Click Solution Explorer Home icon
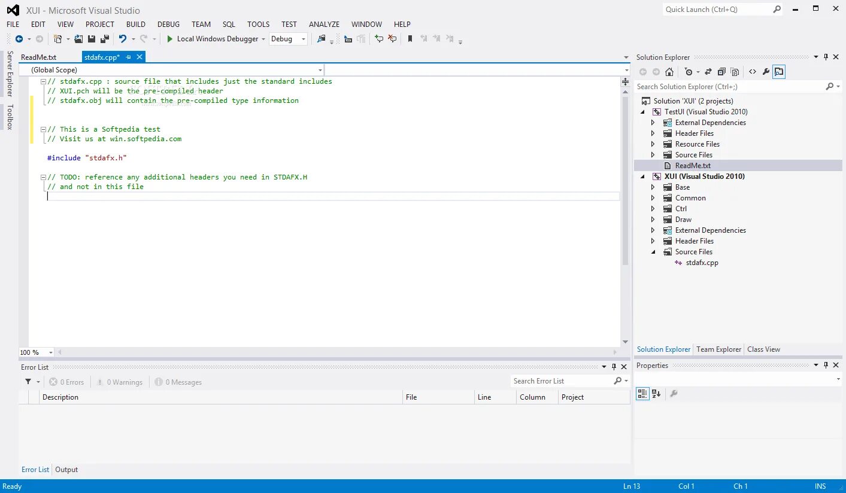 point(669,72)
